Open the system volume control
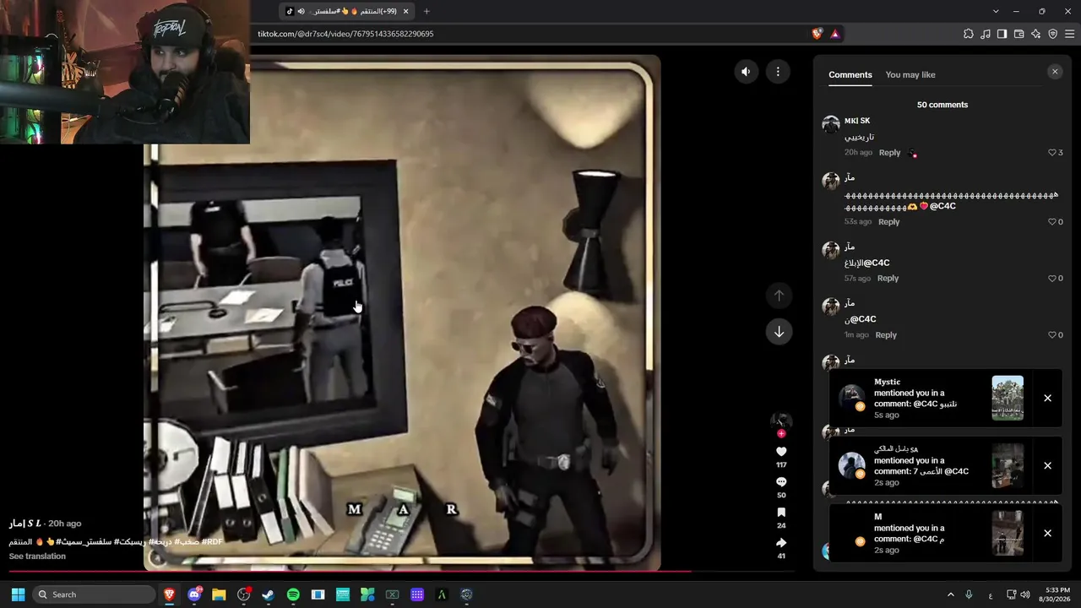This screenshot has height=608, width=1081. point(1025,594)
